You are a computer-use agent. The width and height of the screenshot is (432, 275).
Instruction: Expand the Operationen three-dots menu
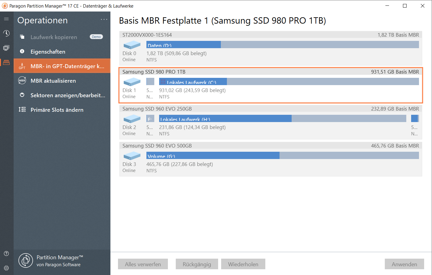click(x=104, y=19)
